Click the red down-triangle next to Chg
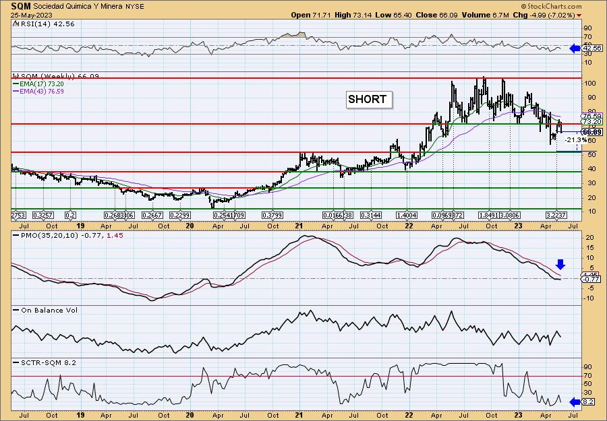The width and height of the screenshot is (607, 421). click(579, 15)
